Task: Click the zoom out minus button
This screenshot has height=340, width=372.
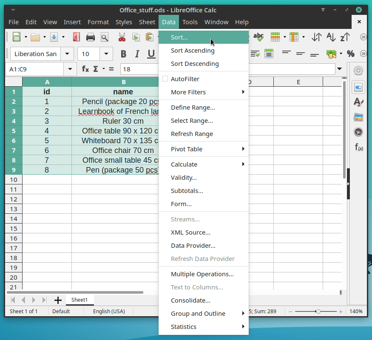Action: pos(290,312)
